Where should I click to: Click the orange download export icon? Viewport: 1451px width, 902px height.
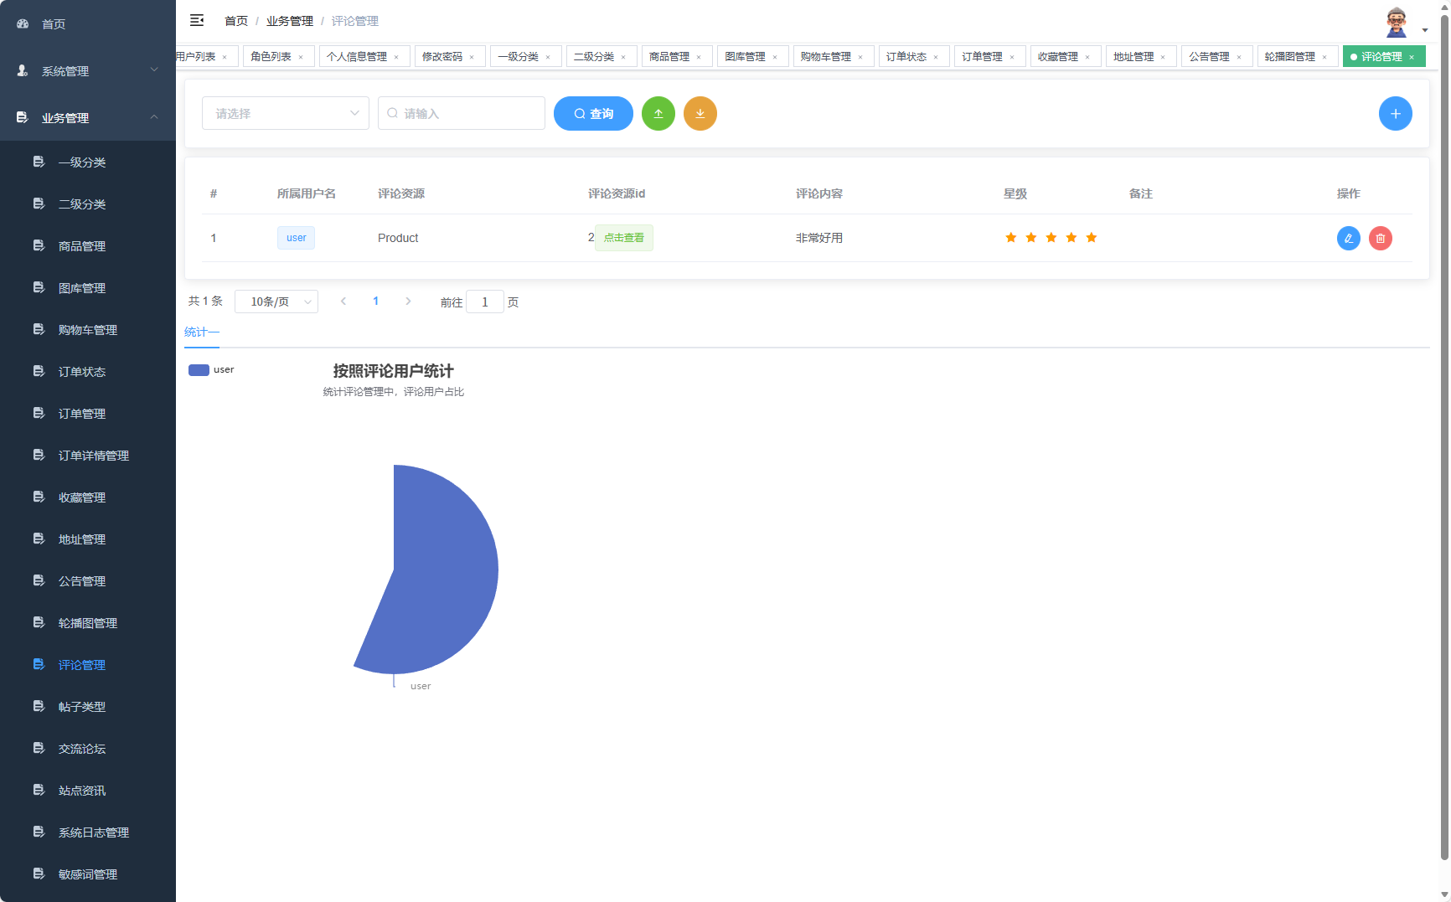click(x=700, y=114)
